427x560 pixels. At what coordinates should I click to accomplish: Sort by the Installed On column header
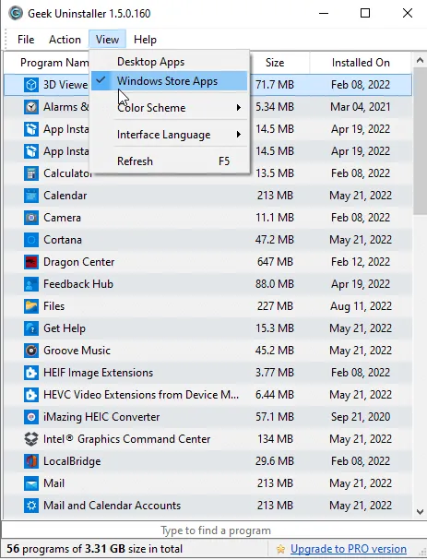[361, 63]
